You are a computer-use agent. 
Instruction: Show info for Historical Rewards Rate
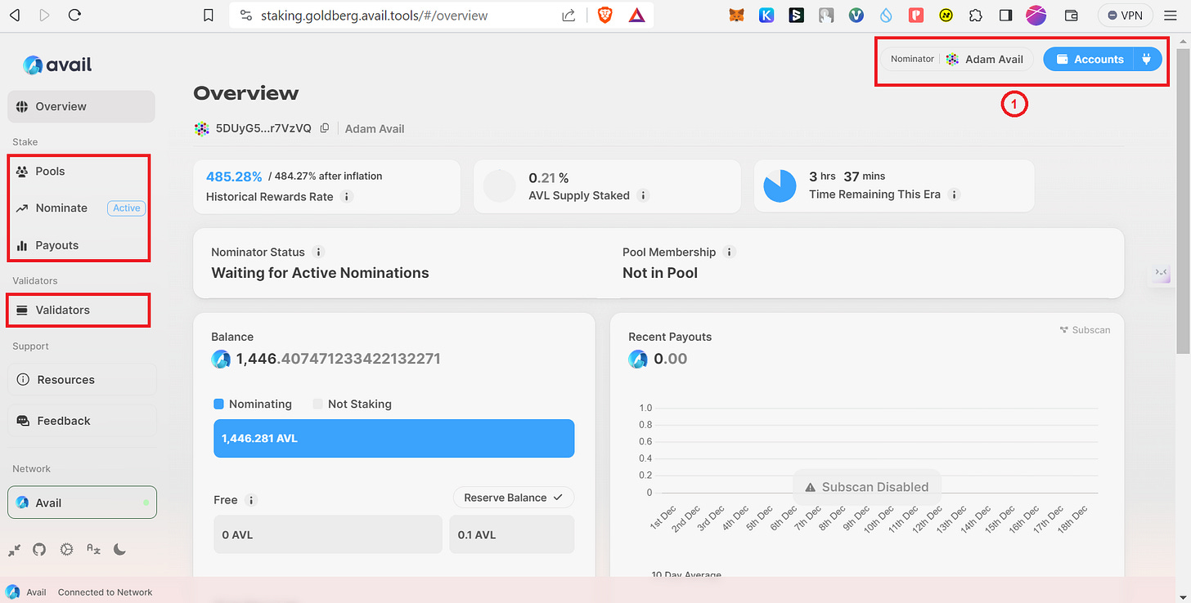pos(346,197)
